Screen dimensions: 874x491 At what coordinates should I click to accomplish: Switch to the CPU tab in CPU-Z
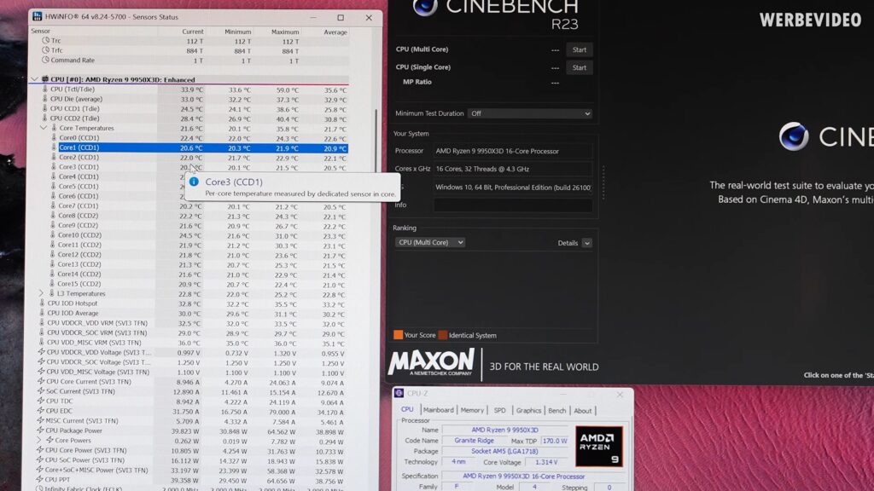pyautogui.click(x=407, y=410)
